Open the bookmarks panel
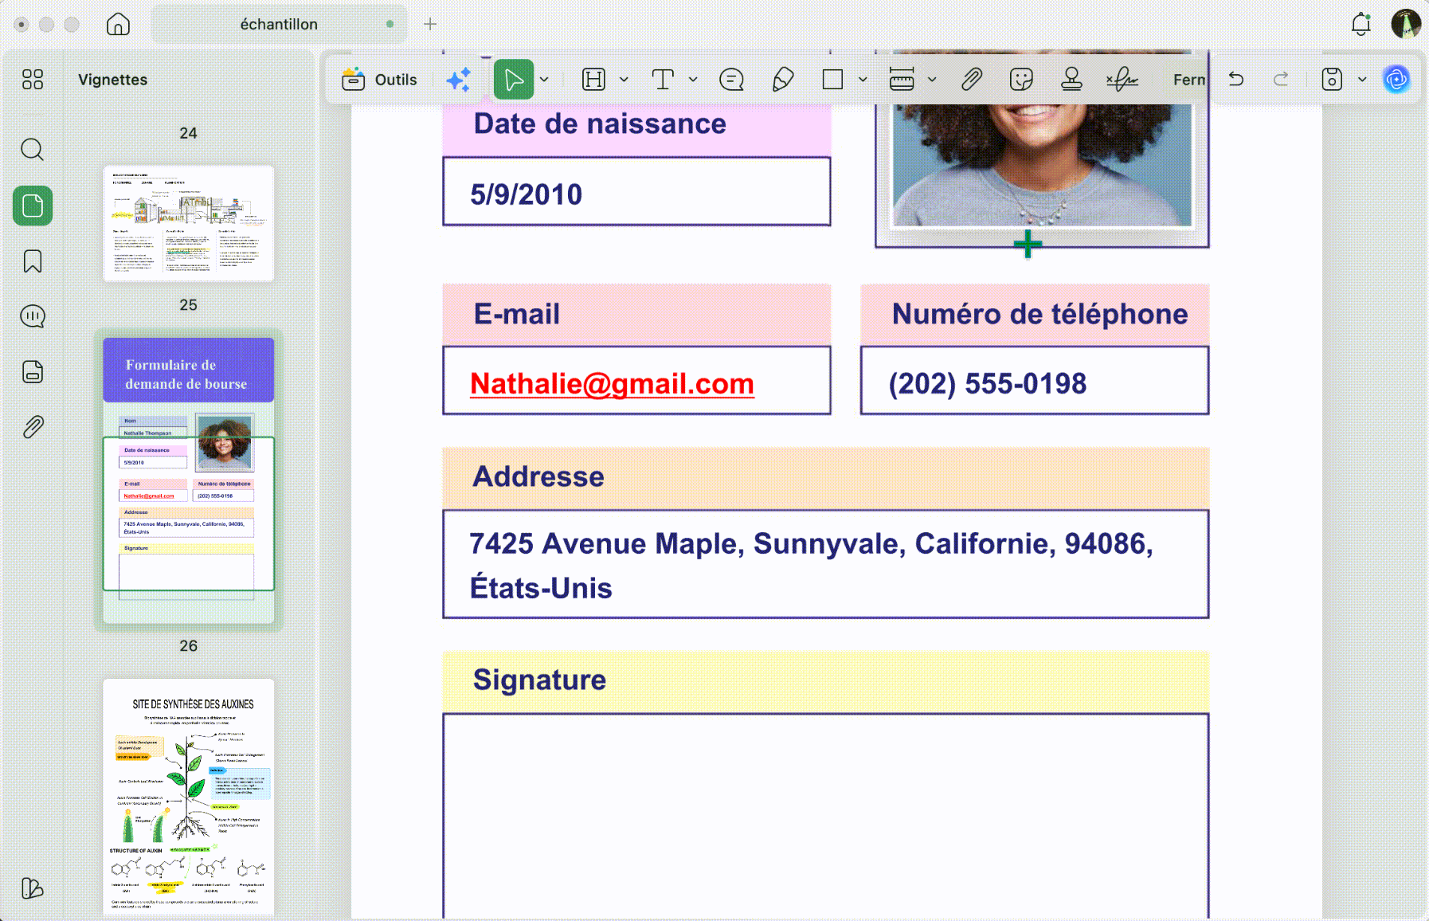1429x921 pixels. pos(33,261)
